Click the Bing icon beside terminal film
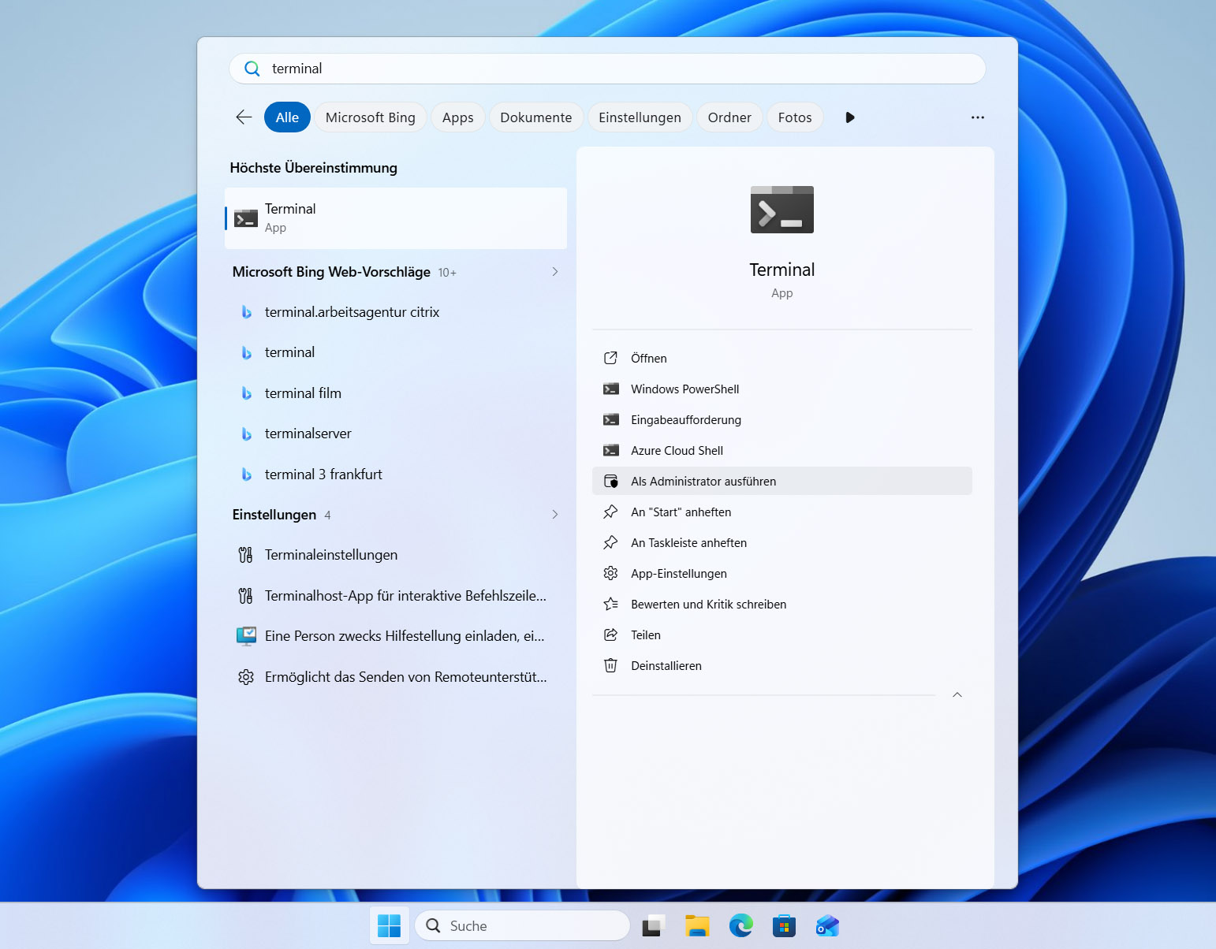This screenshot has height=949, width=1216. point(246,393)
